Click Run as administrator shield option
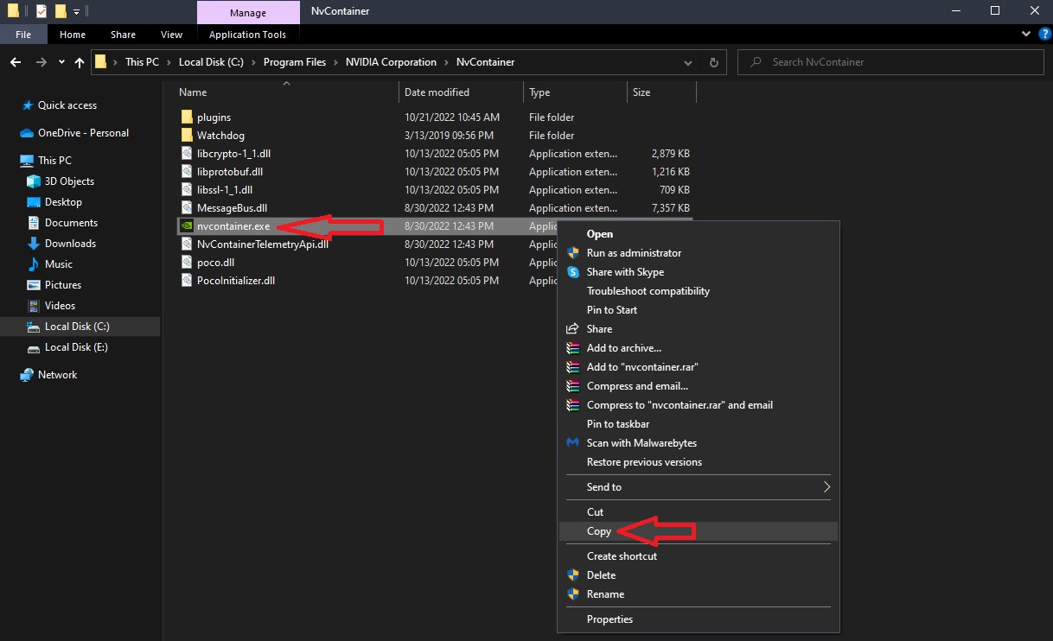The height and width of the screenshot is (641, 1053). tap(634, 253)
